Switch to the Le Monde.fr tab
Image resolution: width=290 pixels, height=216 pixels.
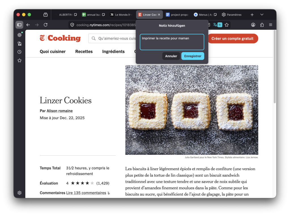(121, 15)
